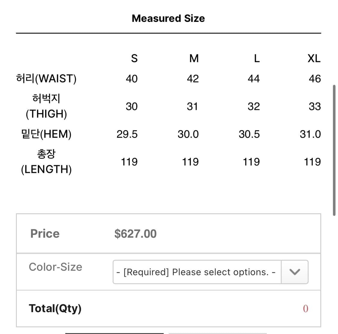Click the $627.00 price value
This screenshot has width=338, height=334.
coord(136,234)
